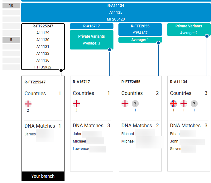Click the England flag in R-FTE2655 card
Image resolution: width=211 pixels, height=183 pixels.
(x=125, y=104)
